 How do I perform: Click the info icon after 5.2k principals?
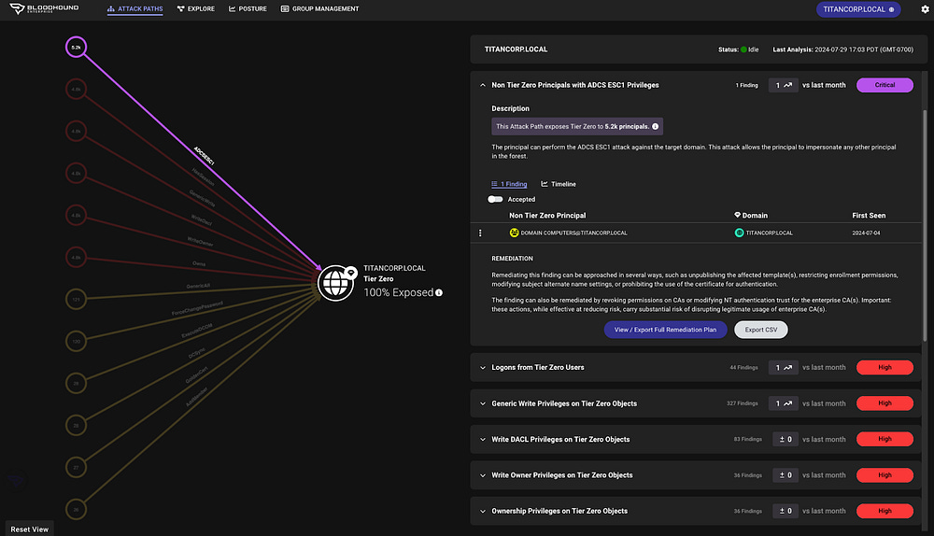656,126
